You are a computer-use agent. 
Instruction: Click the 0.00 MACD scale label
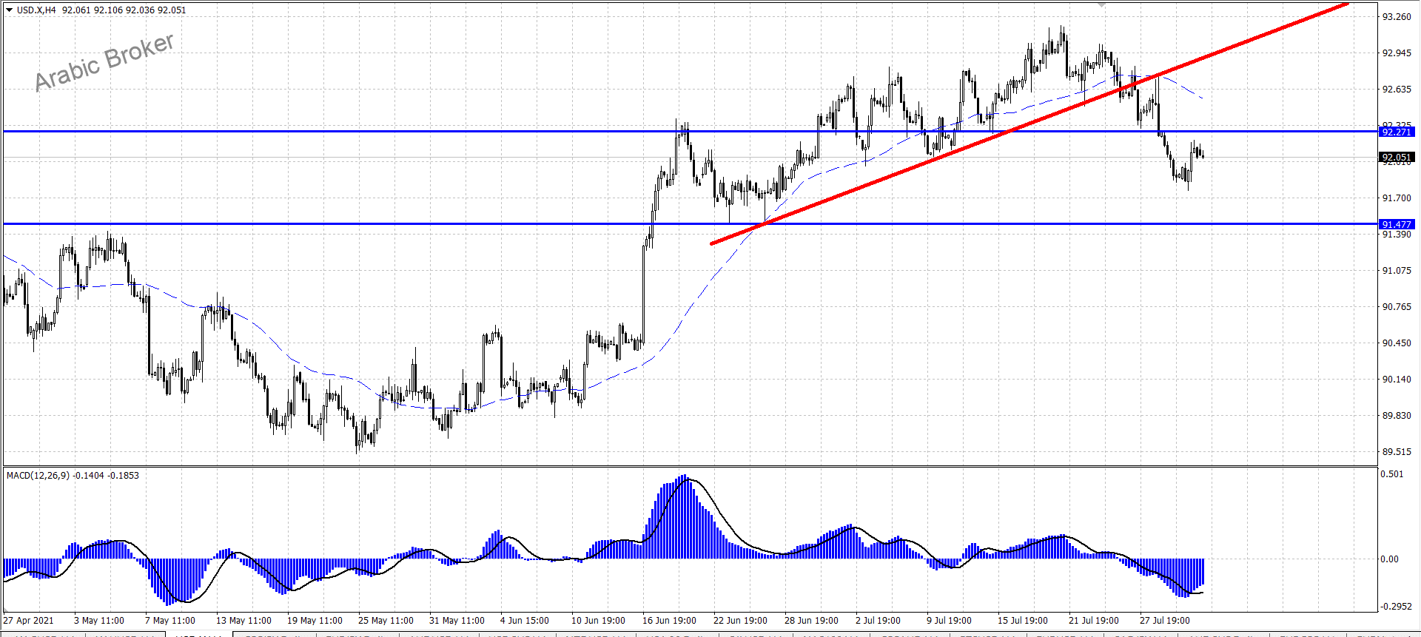pyautogui.click(x=1390, y=559)
